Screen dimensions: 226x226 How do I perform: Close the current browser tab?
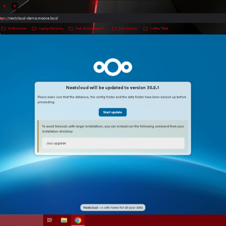coord(5,6)
